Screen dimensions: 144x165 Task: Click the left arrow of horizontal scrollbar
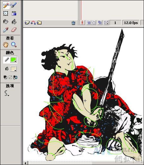[26, 163]
